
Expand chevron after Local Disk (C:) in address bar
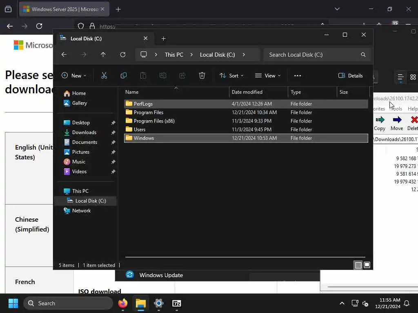244,55
